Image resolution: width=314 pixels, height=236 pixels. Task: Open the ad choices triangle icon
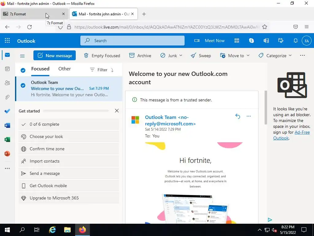pyautogui.click(x=270, y=220)
